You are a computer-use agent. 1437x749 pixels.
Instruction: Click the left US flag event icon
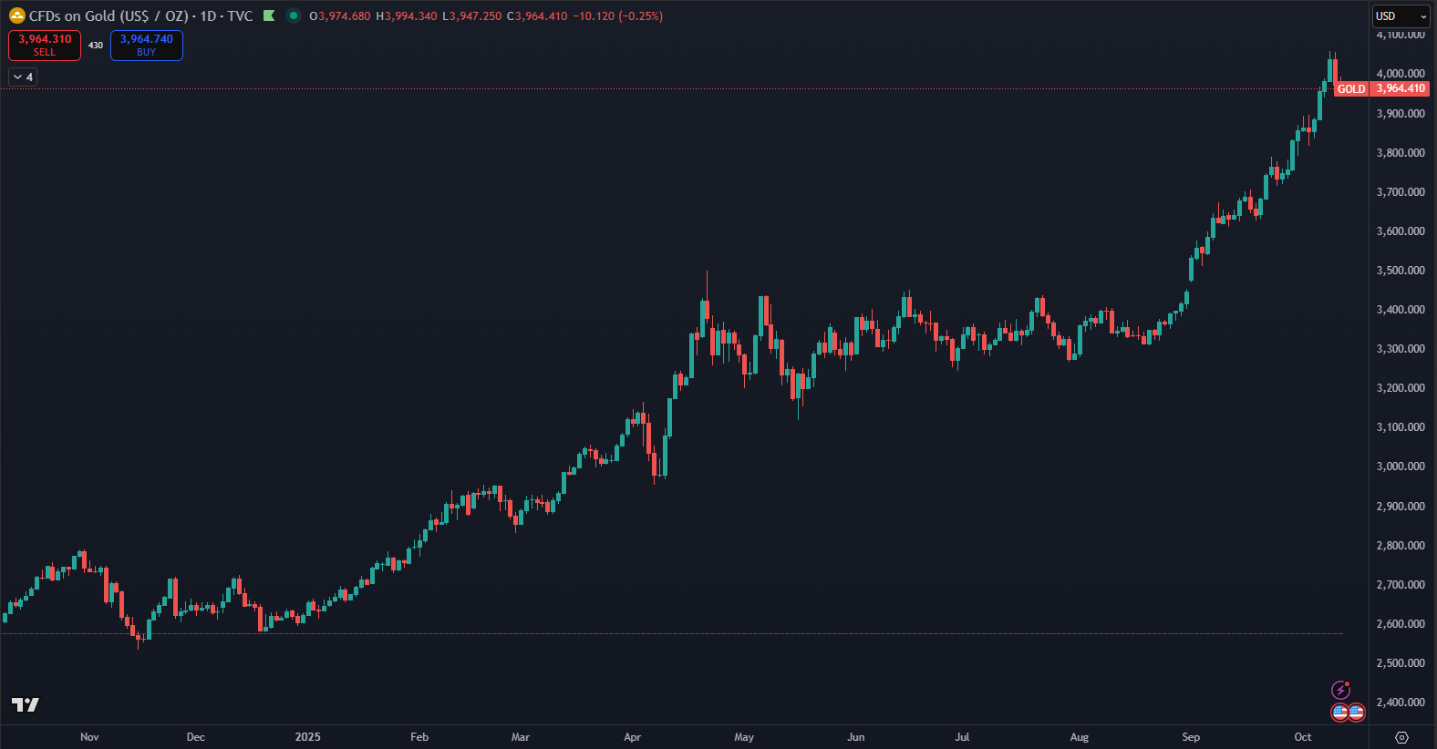(1339, 712)
